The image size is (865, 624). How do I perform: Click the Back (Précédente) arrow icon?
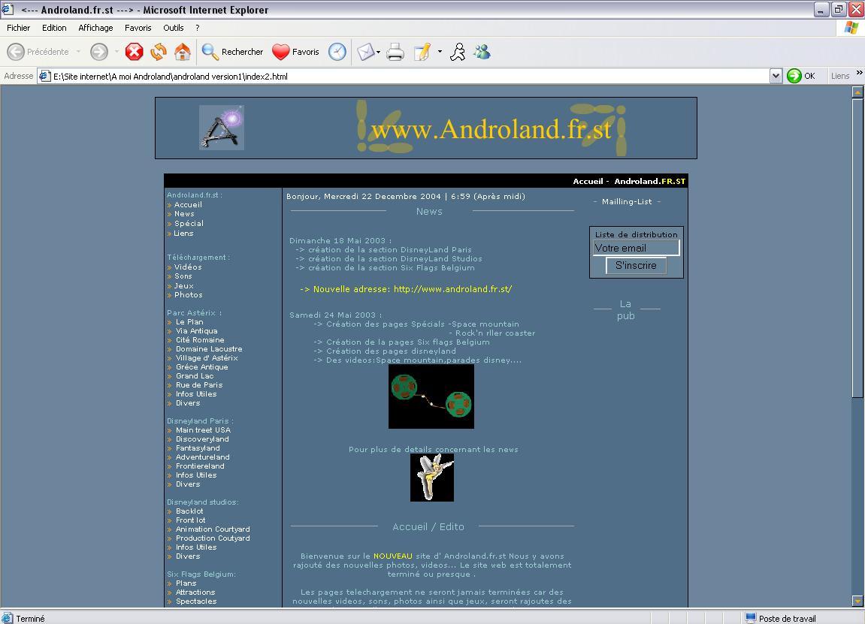coord(16,52)
